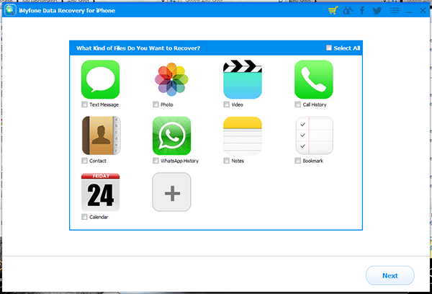The height and width of the screenshot is (294, 432).
Task: Check the Video checkbox
Action: [x=227, y=104]
